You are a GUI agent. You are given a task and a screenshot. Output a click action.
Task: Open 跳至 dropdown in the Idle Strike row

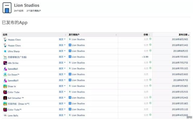[62, 63]
